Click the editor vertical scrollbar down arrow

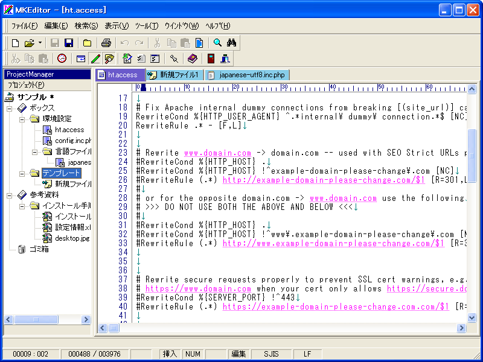[x=472, y=317]
